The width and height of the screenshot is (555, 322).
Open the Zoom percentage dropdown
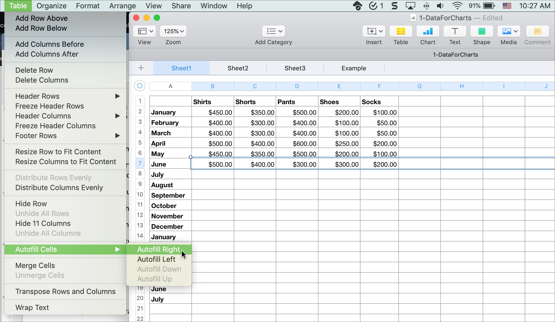click(x=173, y=31)
